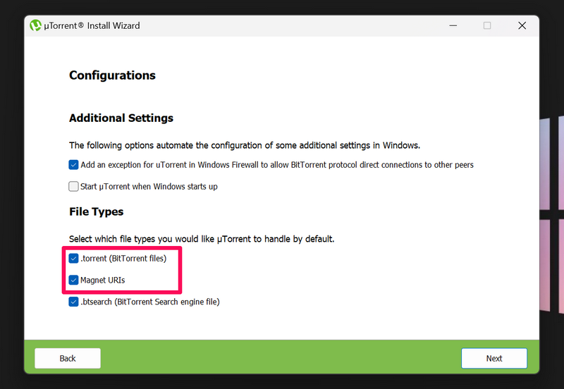Disable the Windows Firewall exception checkbox
The image size is (564, 389).
pos(74,165)
